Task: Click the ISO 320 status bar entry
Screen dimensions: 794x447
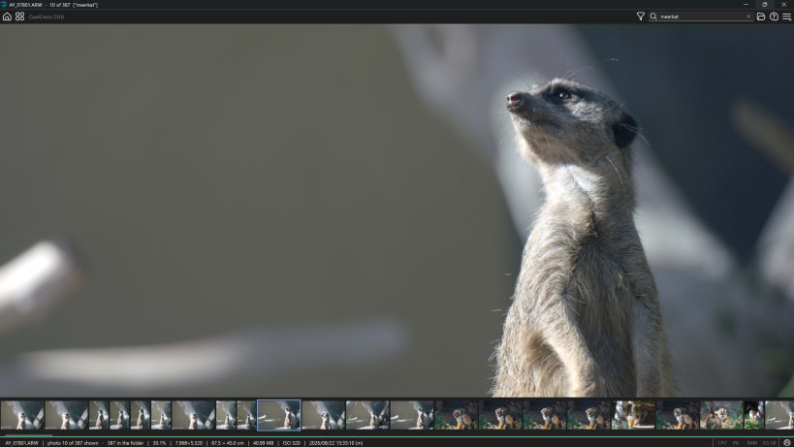Action: click(x=291, y=443)
